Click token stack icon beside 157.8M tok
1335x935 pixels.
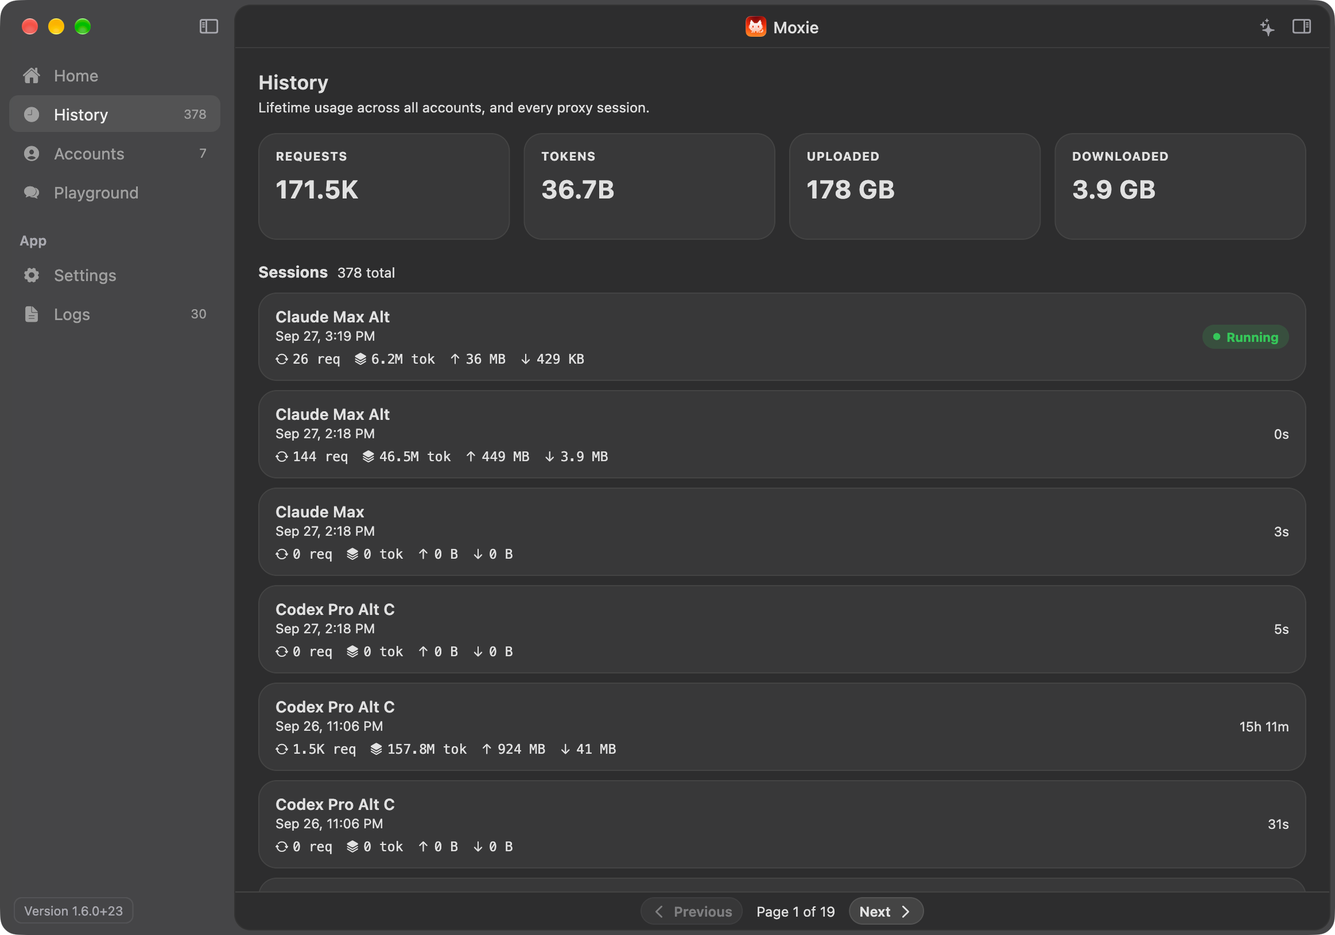tap(376, 749)
